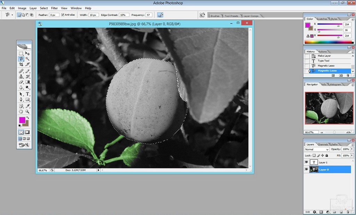The image size is (356, 215).
Task: Click the Feather input field
Action: click(54, 15)
